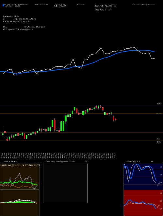Click the 'ADX signal: SELL Growing @ 1%' text
The image size is (163, 216).
[18, 29]
